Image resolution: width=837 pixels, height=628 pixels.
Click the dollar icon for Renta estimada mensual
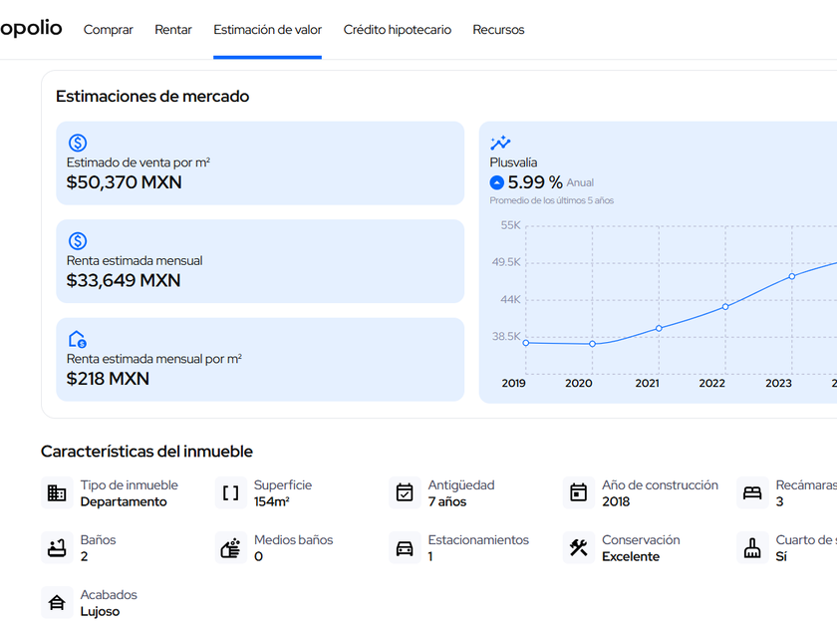(78, 241)
